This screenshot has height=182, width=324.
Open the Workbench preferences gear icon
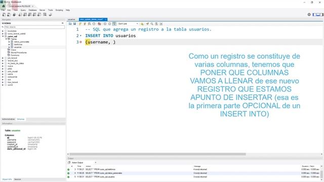click(x=309, y=15)
